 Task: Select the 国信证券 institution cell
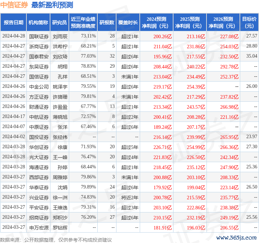pyautogui.click(x=39, y=77)
